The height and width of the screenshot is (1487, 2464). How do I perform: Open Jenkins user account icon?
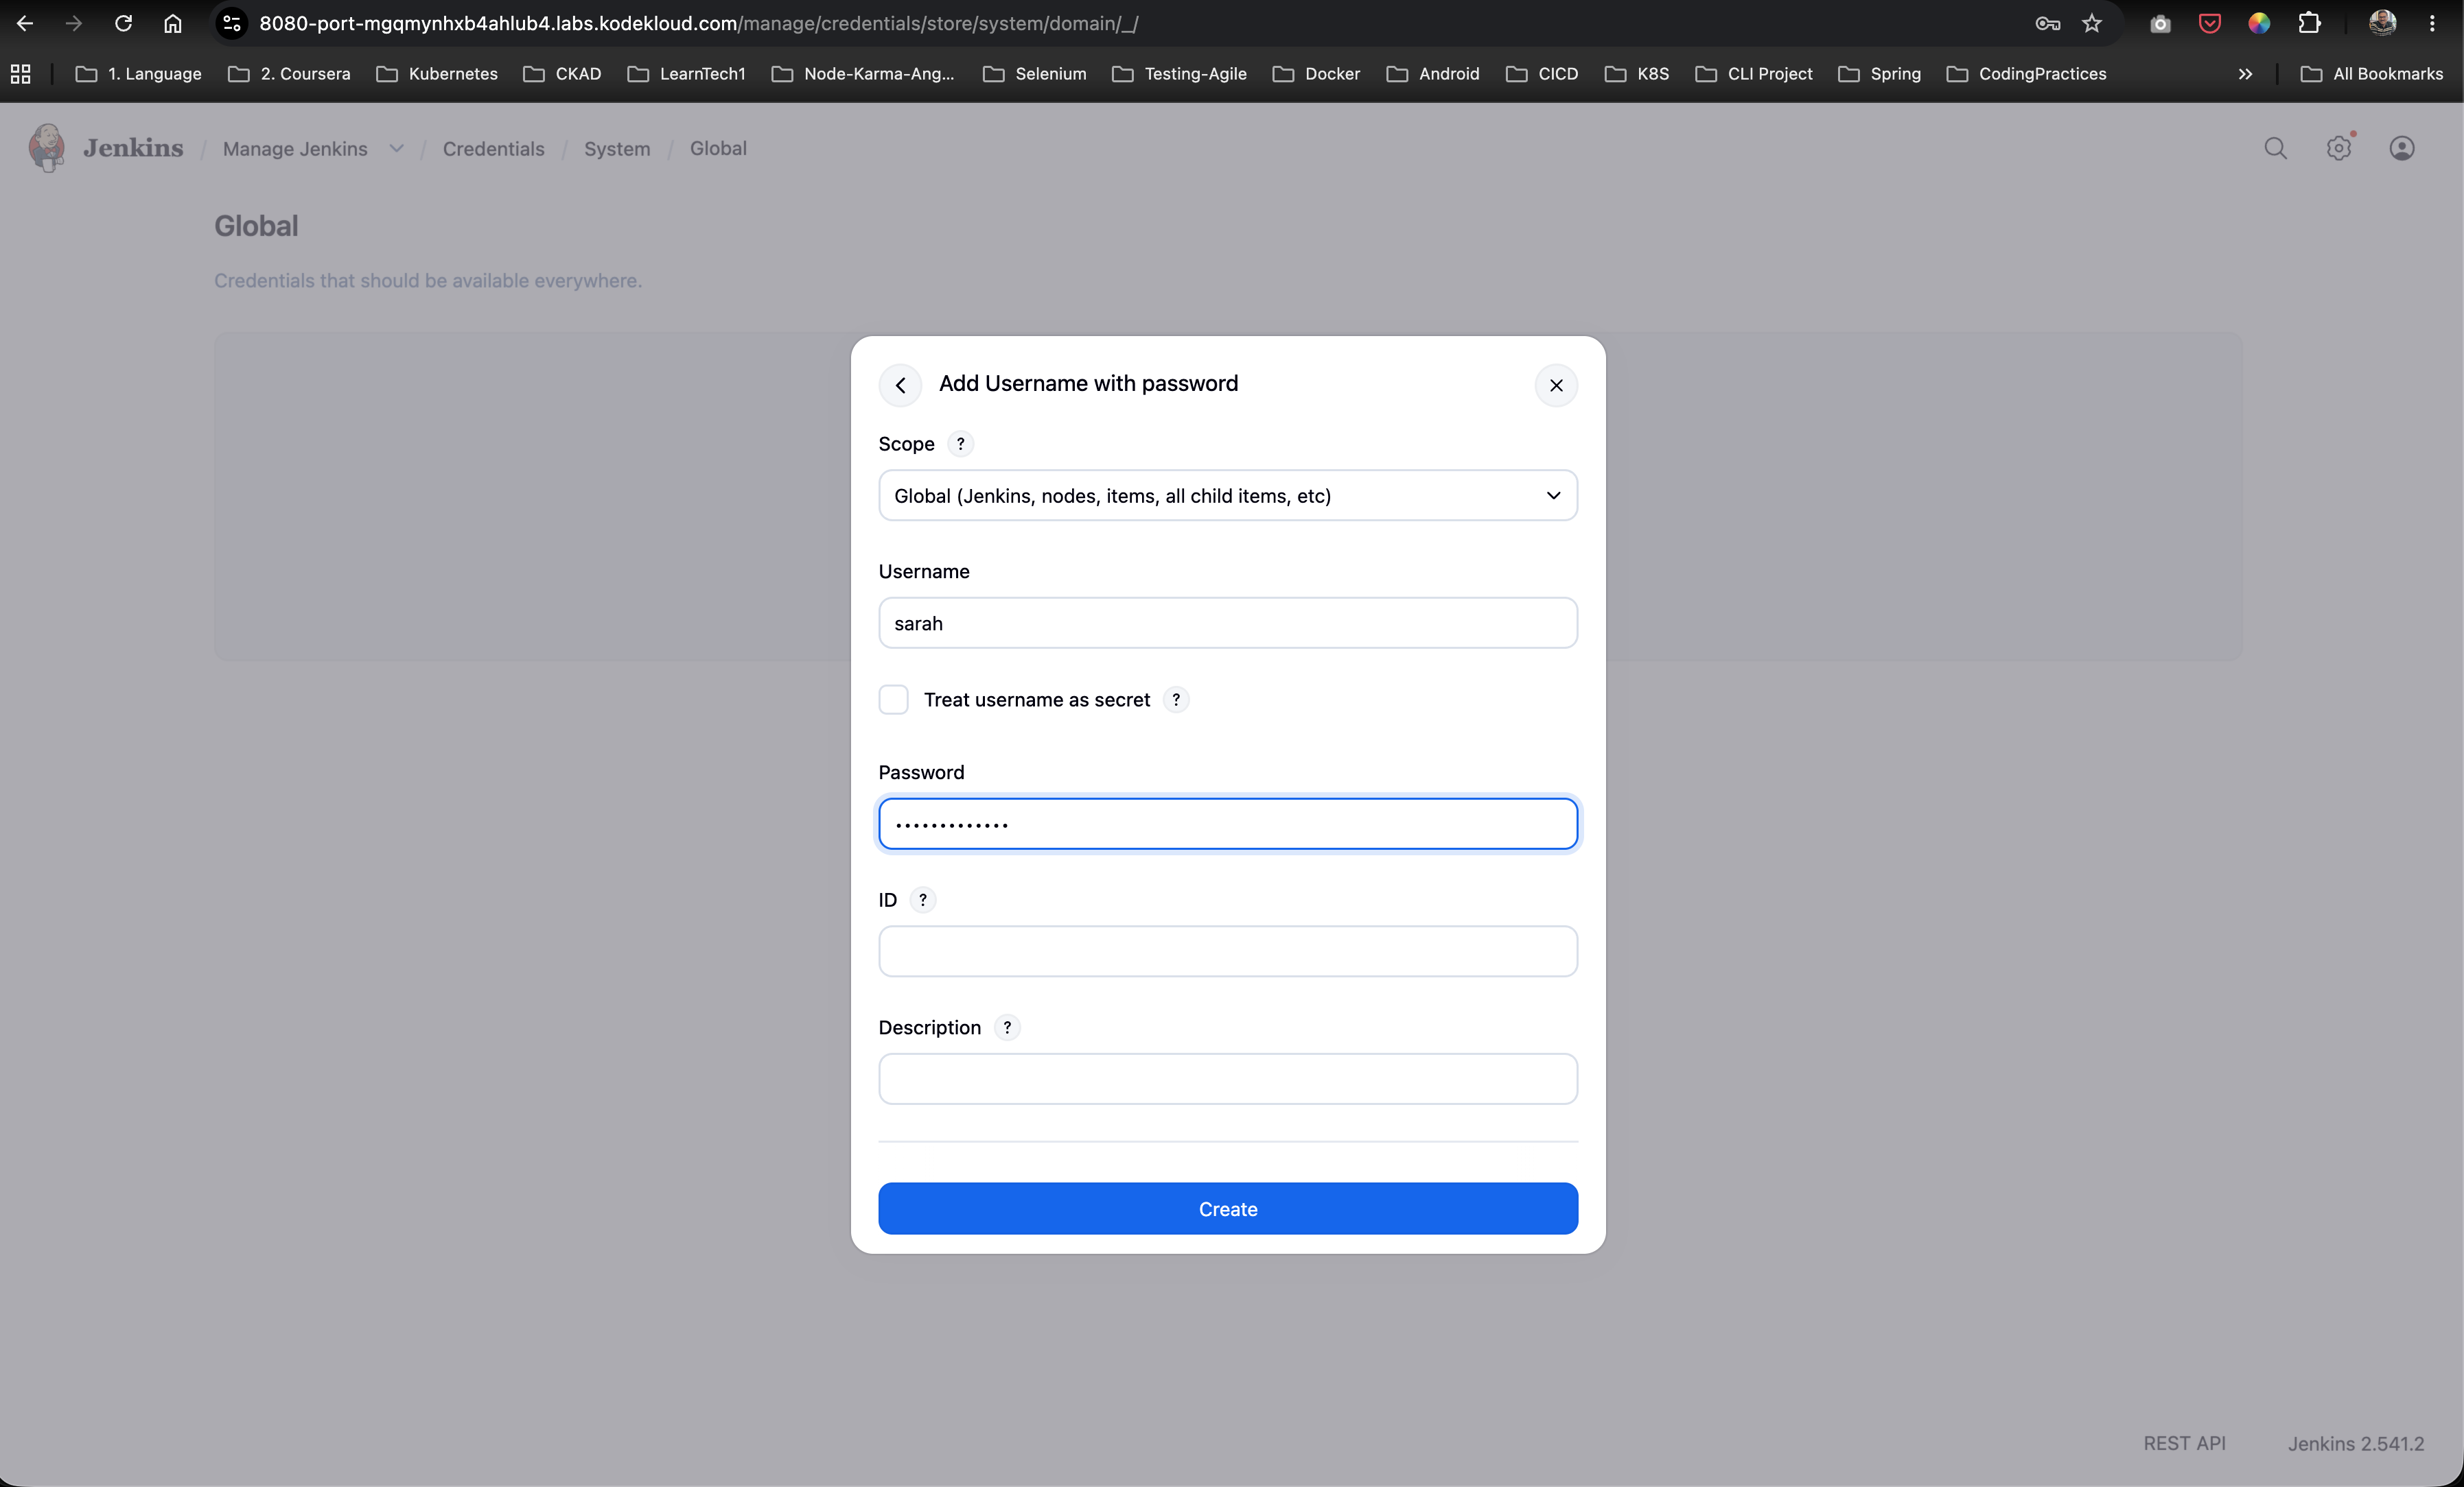click(2402, 148)
